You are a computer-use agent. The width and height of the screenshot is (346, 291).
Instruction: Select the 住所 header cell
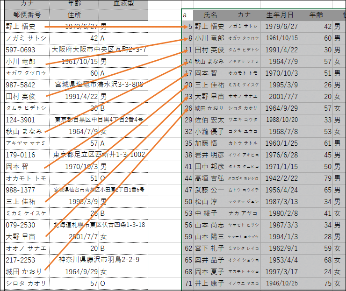click(74, 15)
